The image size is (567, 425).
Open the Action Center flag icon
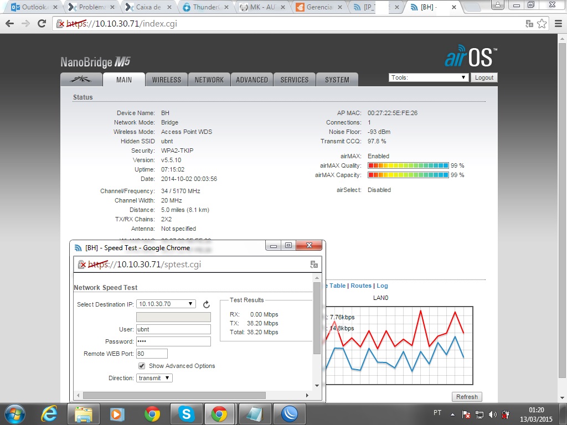pyautogui.click(x=466, y=414)
